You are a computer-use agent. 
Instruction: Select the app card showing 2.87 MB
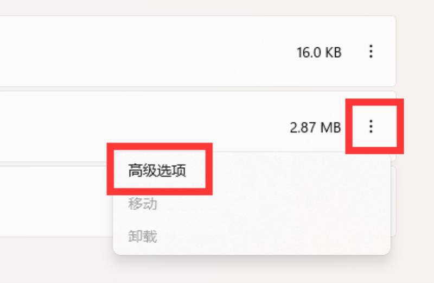[x=197, y=127]
